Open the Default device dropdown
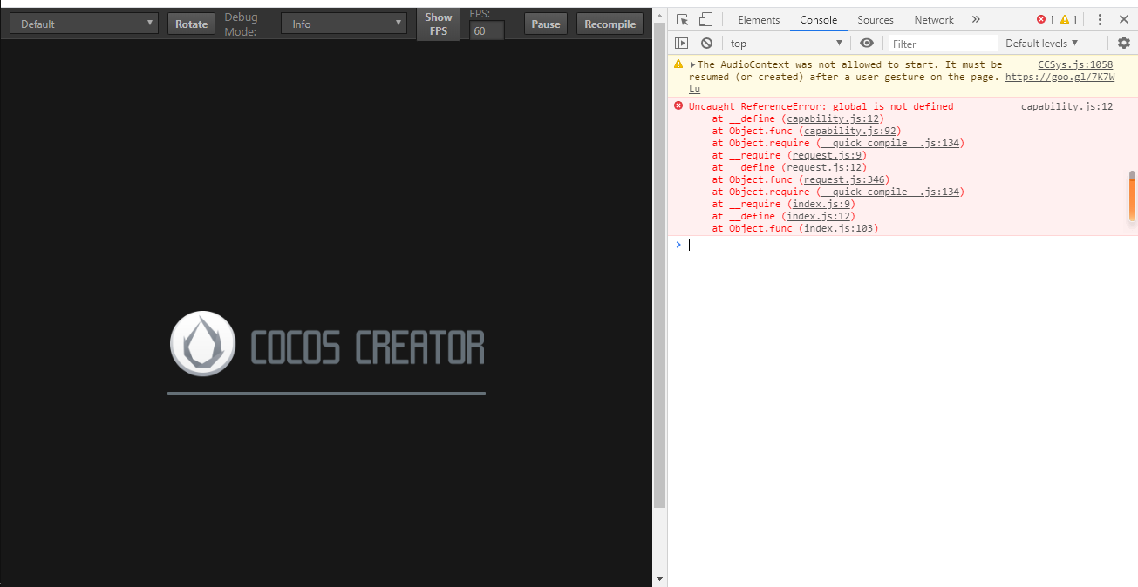This screenshot has height=587, width=1138. (83, 22)
